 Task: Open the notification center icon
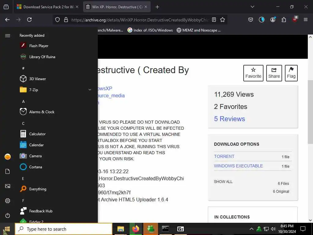(x=303, y=229)
